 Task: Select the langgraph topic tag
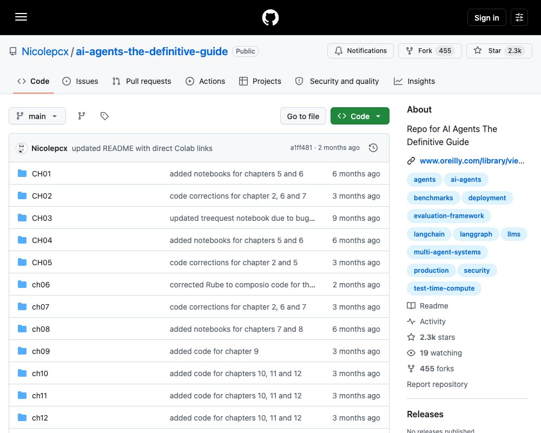coord(476,234)
